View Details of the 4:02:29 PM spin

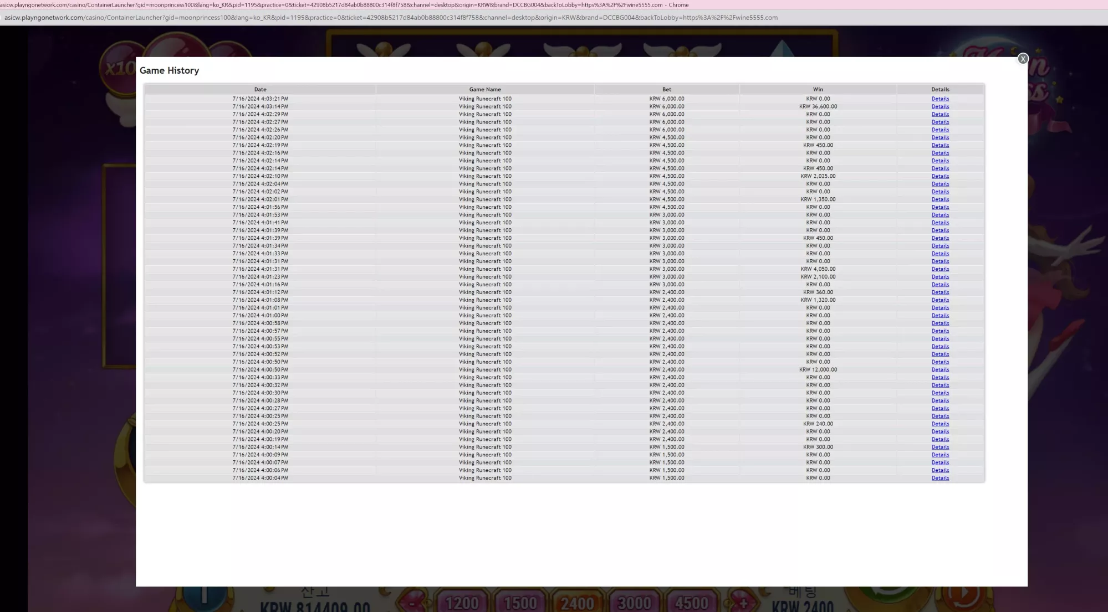click(940, 114)
